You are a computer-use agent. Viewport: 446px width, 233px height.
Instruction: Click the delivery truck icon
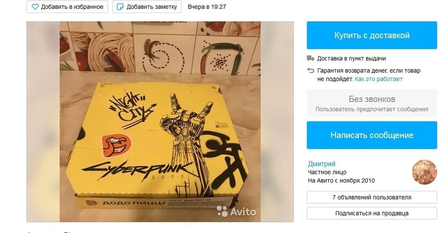point(310,58)
